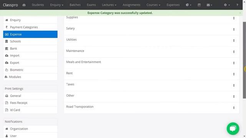Open Organization notifications settings

pyautogui.click(x=30, y=129)
